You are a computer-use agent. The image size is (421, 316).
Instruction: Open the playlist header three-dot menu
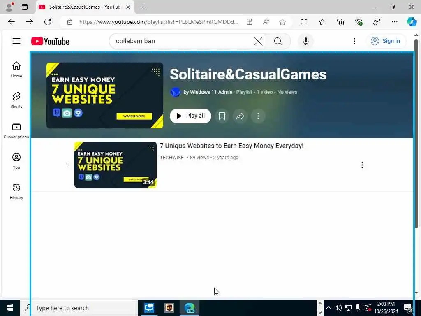[x=258, y=116]
